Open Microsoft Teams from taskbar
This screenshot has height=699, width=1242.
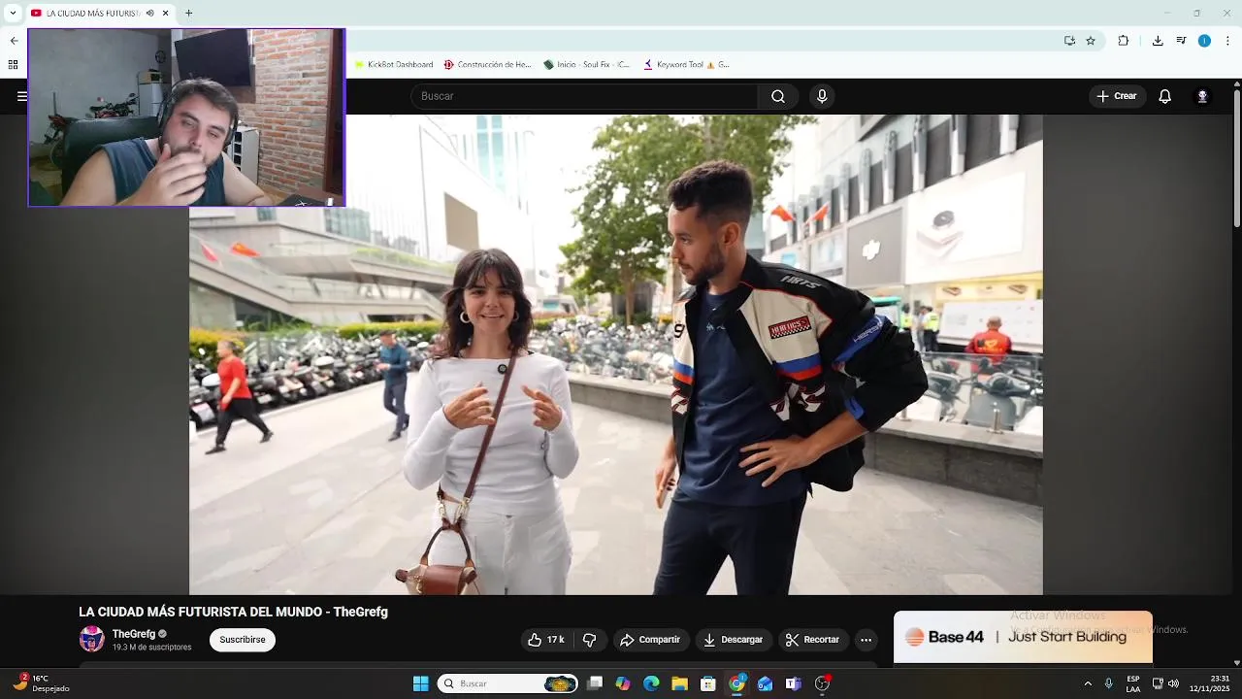pos(794,683)
